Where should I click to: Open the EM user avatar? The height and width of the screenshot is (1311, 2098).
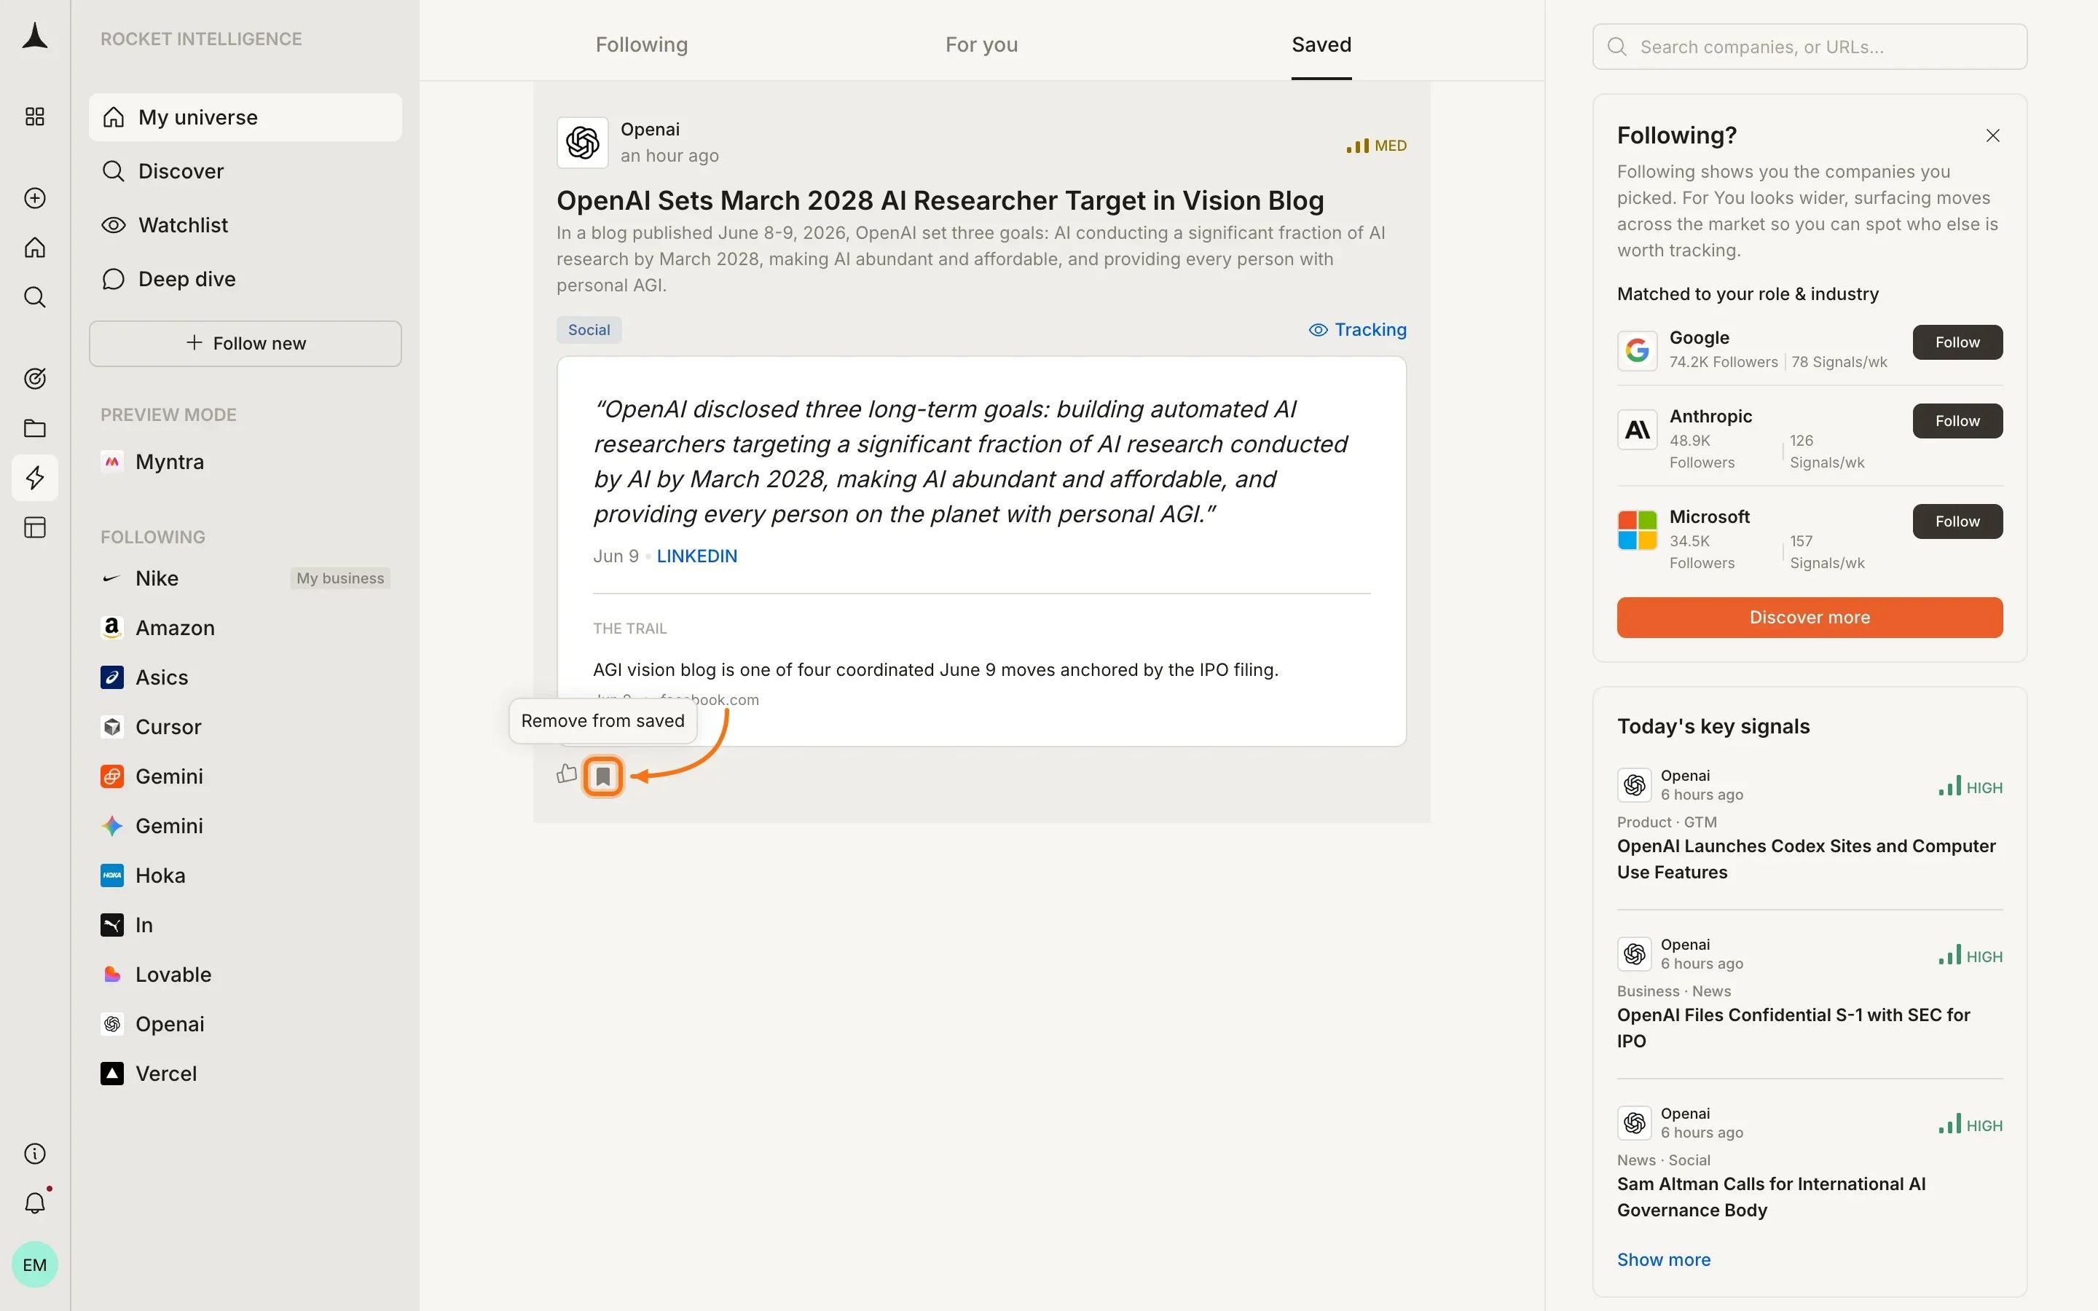click(x=35, y=1265)
